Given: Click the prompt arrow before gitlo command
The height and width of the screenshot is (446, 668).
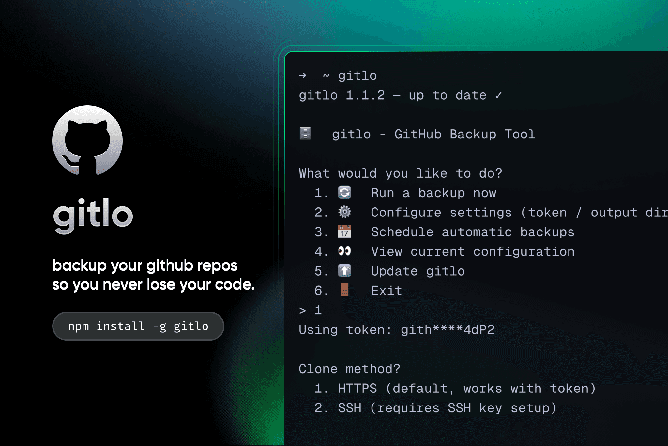Looking at the screenshot, I should 303,76.
